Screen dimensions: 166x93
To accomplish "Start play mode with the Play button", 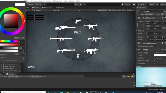I will [76, 4].
